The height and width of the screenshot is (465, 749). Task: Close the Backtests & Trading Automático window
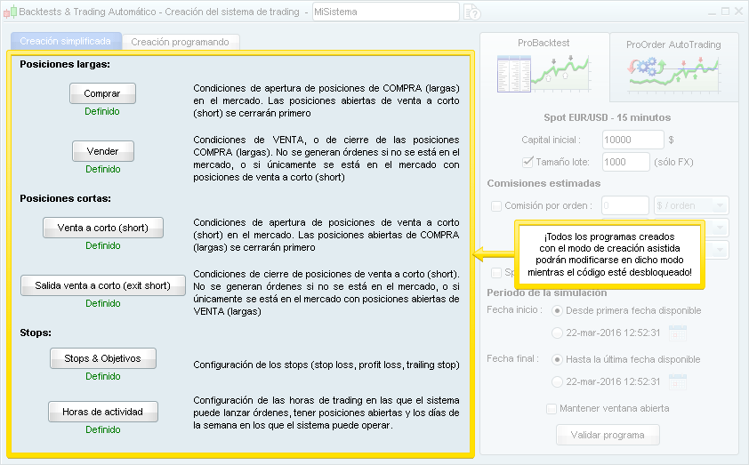(738, 12)
